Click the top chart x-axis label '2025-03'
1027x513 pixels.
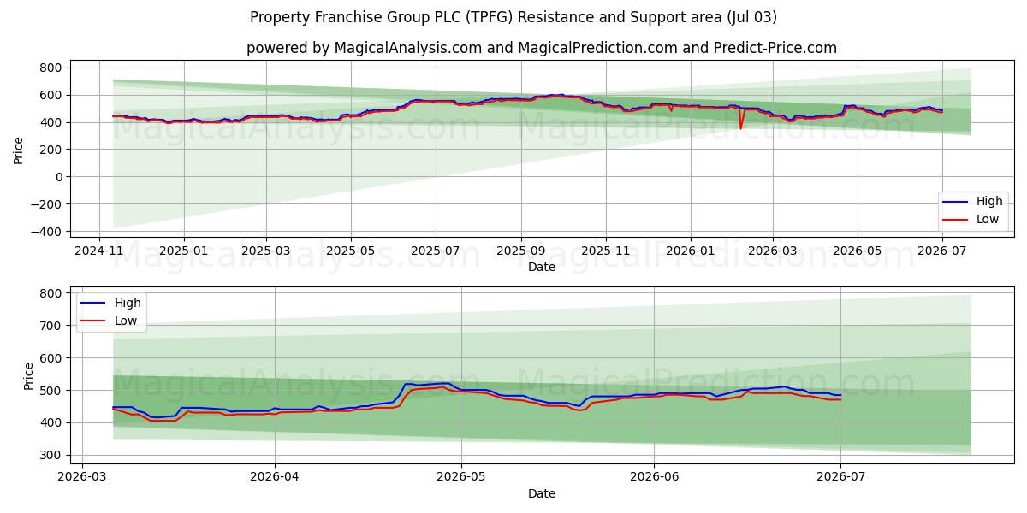point(265,251)
